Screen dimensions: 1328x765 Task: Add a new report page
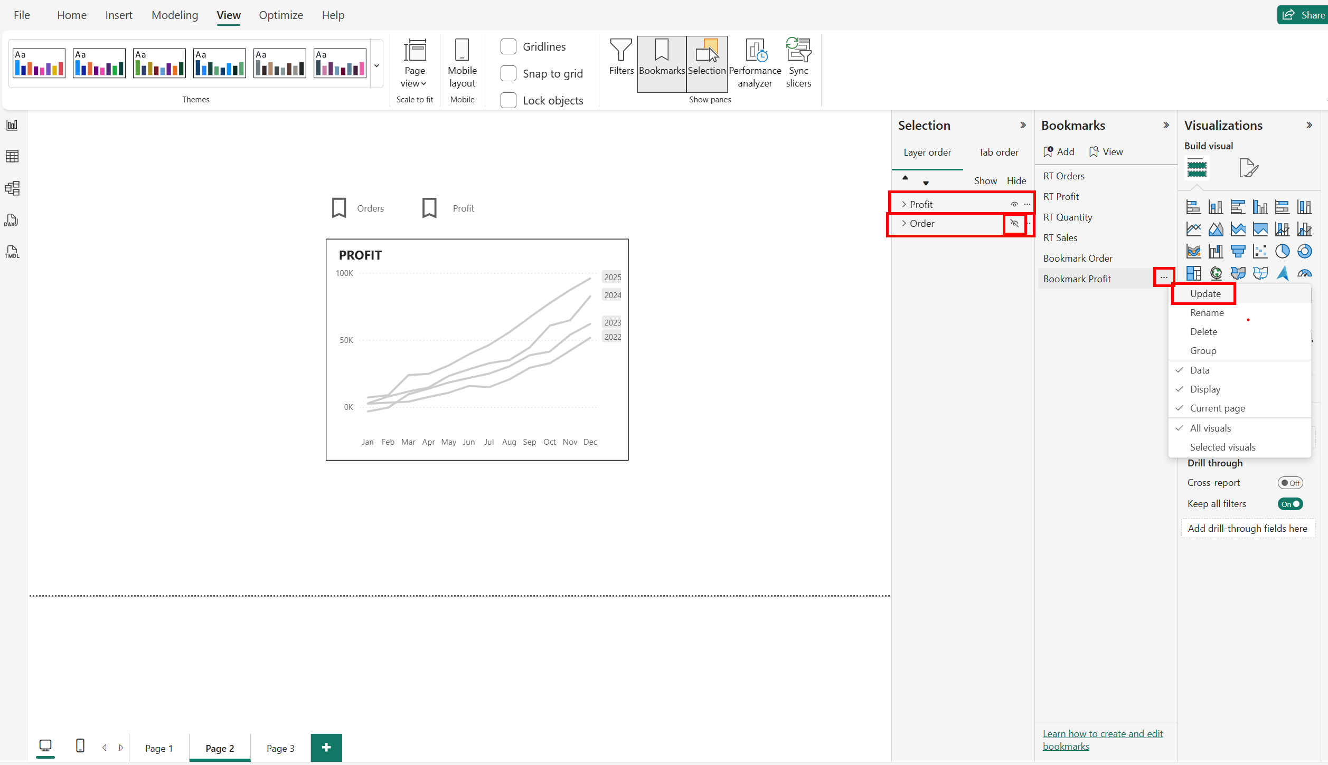326,748
